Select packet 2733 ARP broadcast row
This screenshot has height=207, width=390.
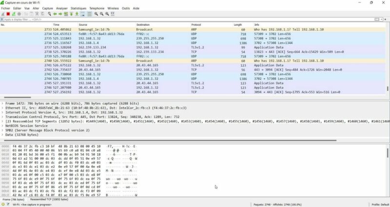tap(193, 29)
